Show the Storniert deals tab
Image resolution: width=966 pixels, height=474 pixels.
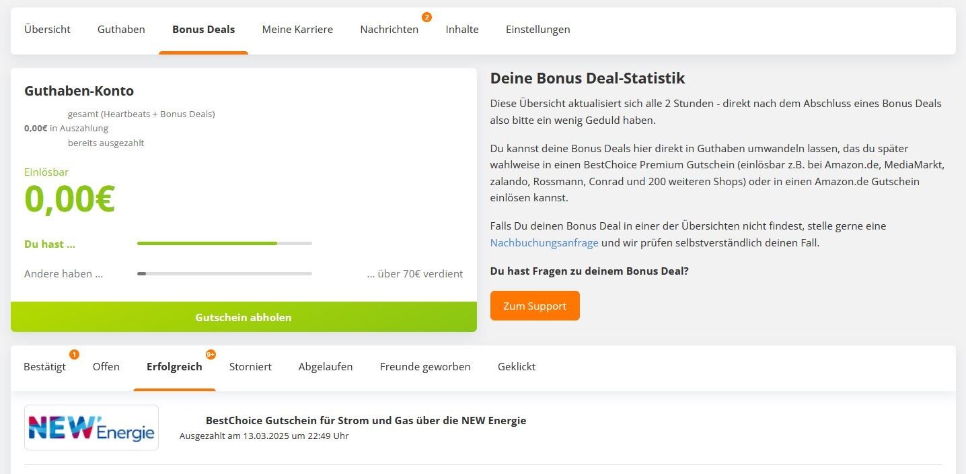click(x=250, y=367)
